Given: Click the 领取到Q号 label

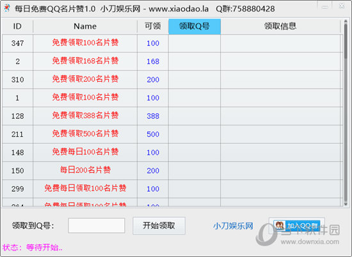Looking at the screenshot, I should (33, 226).
